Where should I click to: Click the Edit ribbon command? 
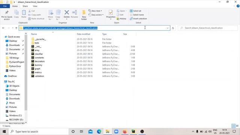(x=120, y=15)
